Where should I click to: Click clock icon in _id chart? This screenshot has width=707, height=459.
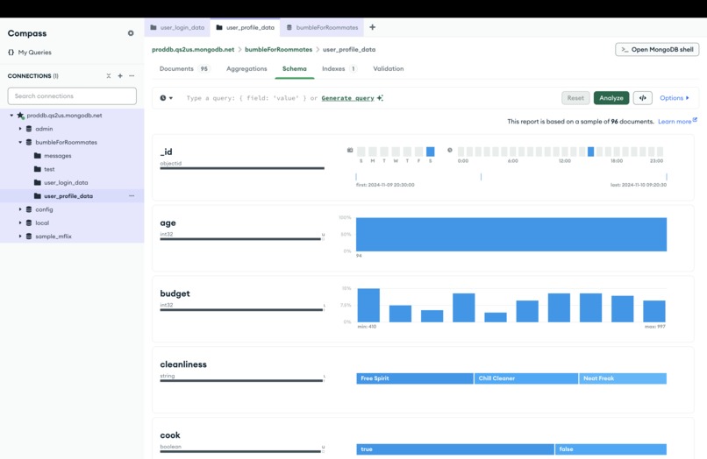(449, 150)
